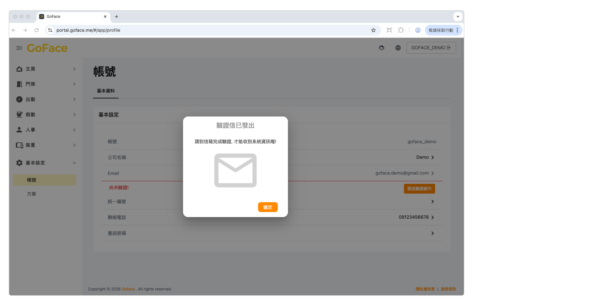
Task: Click the clock icon for 出勤
Action: (19, 99)
